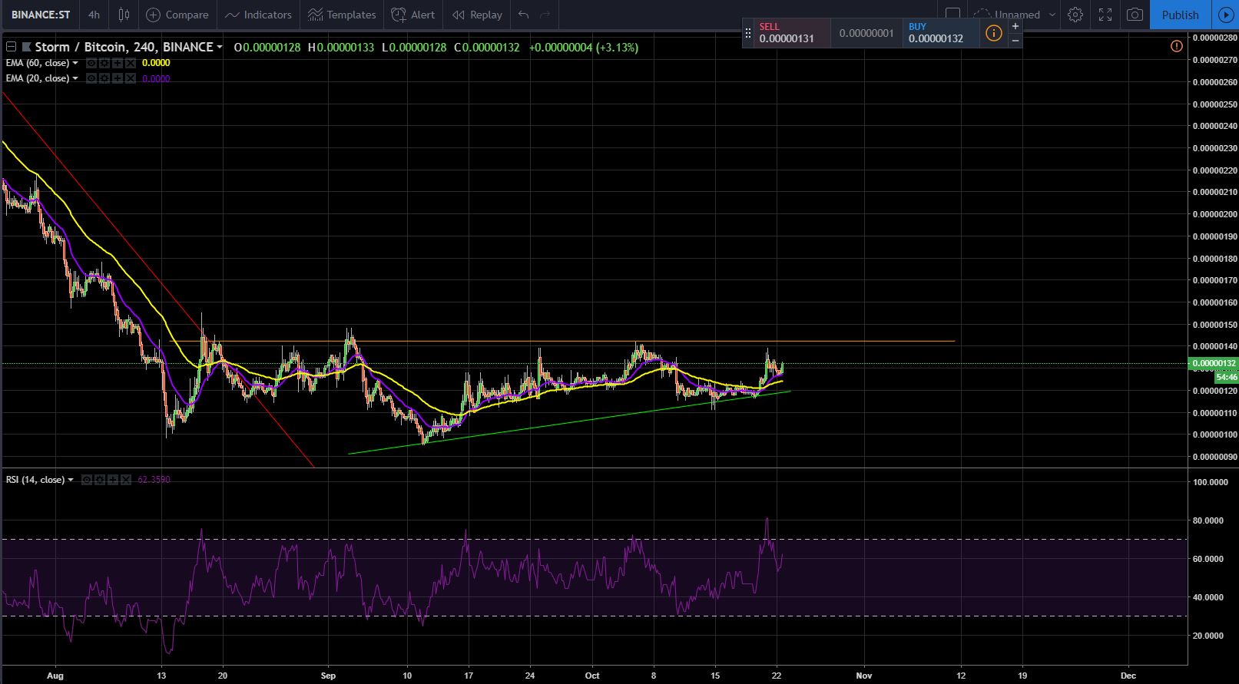This screenshot has width=1239, height=684.
Task: Remove the EMA (20, close) indicator
Action: click(131, 78)
